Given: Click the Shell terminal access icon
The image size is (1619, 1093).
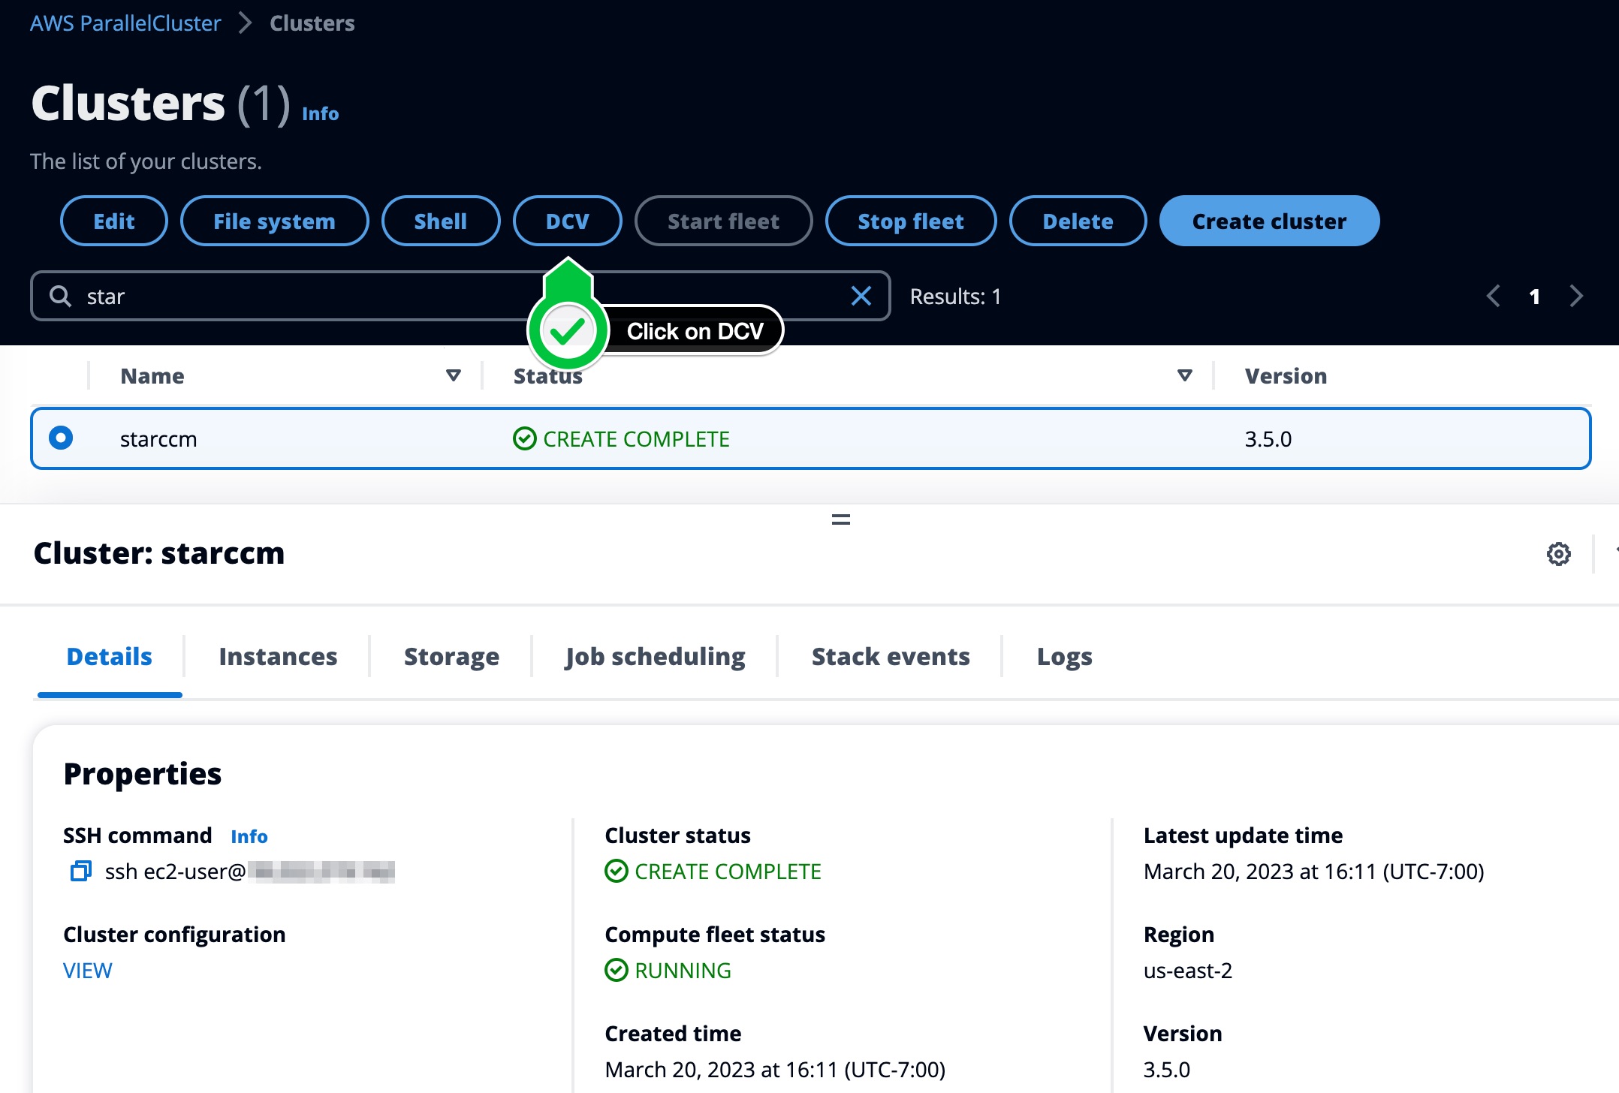Looking at the screenshot, I should 442,221.
